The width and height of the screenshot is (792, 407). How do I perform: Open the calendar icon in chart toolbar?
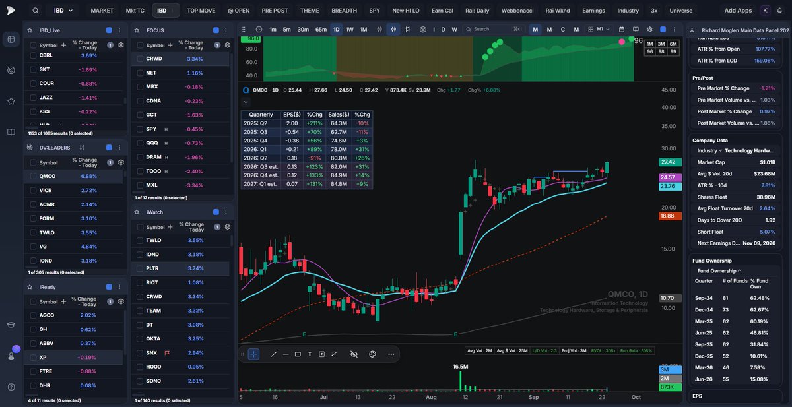coord(622,29)
